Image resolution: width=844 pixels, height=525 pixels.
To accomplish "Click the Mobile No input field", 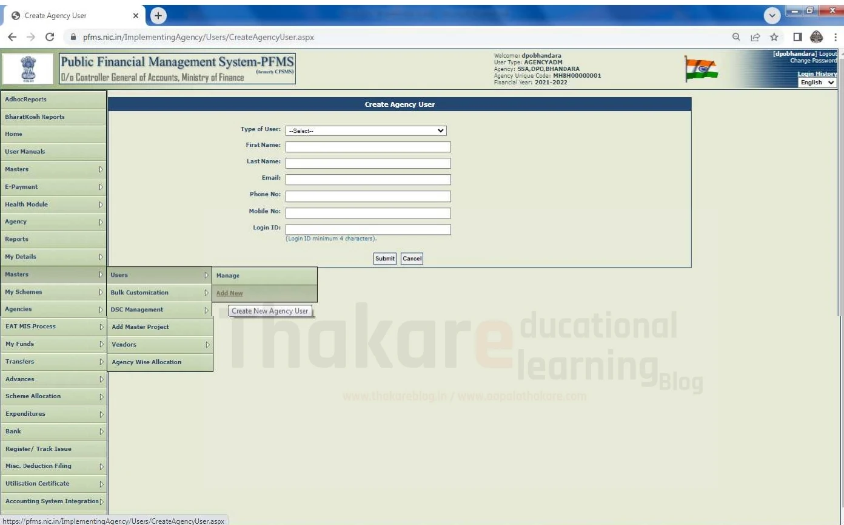I will pos(368,213).
